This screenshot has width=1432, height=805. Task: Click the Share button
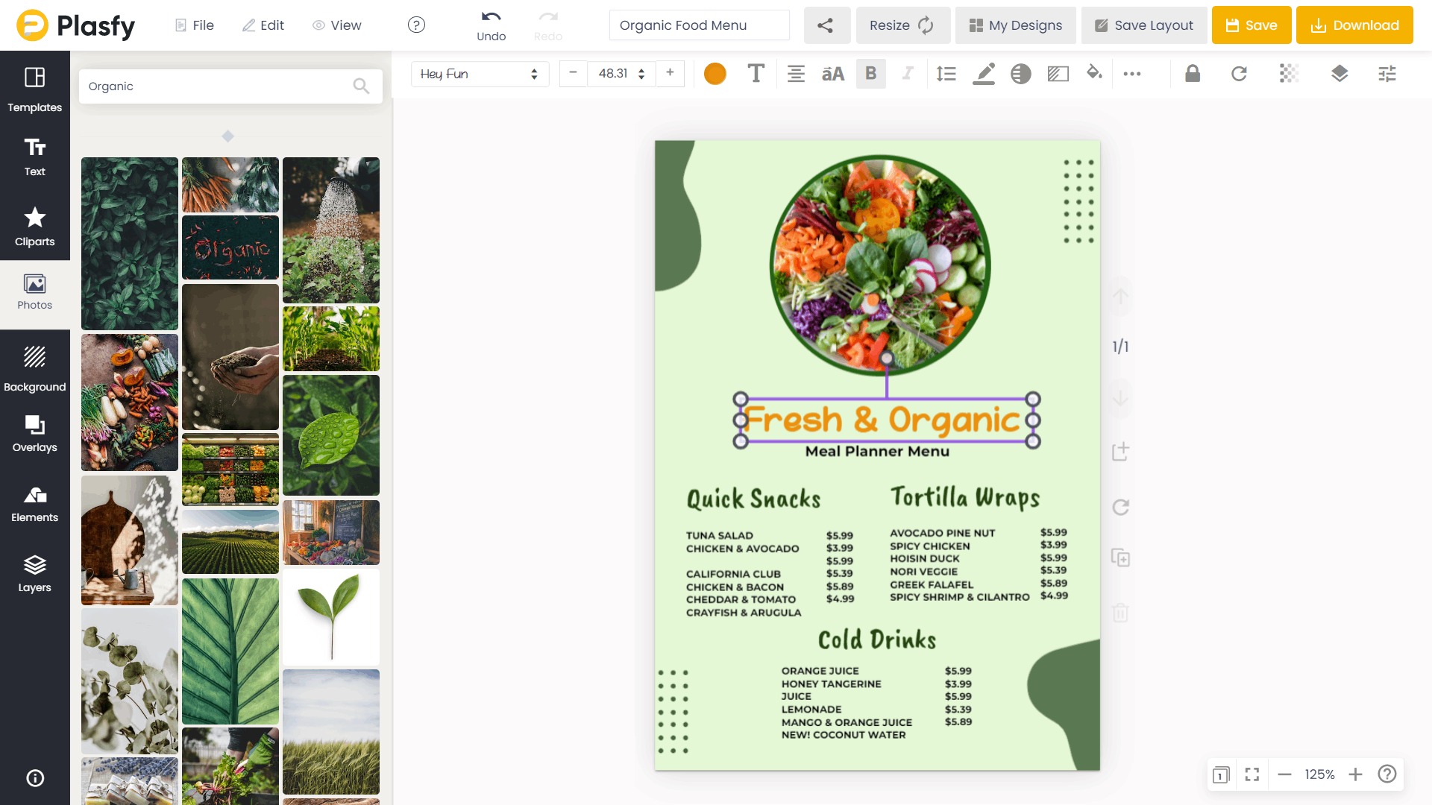825,25
